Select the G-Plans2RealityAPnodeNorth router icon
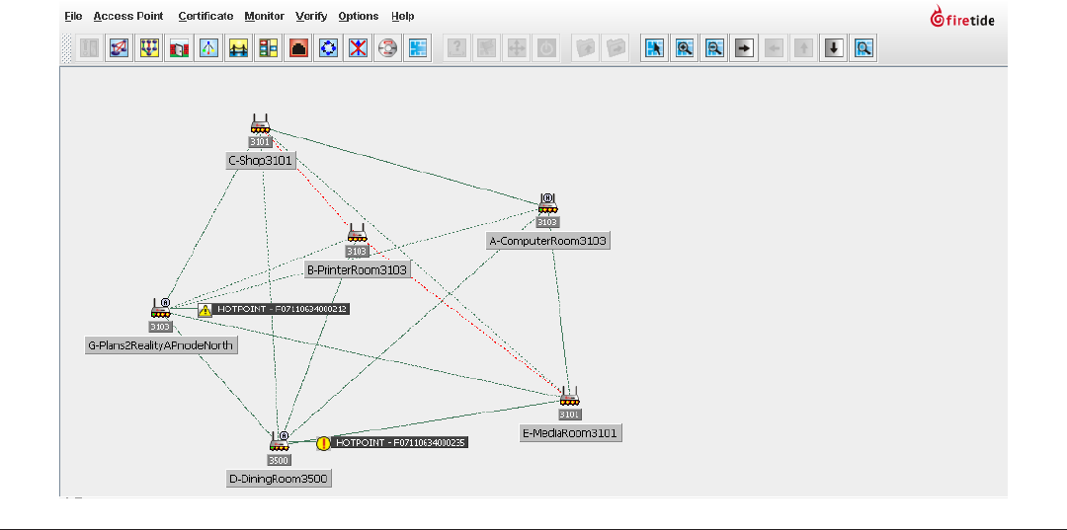This screenshot has width=1067, height=530. pyautogui.click(x=161, y=309)
